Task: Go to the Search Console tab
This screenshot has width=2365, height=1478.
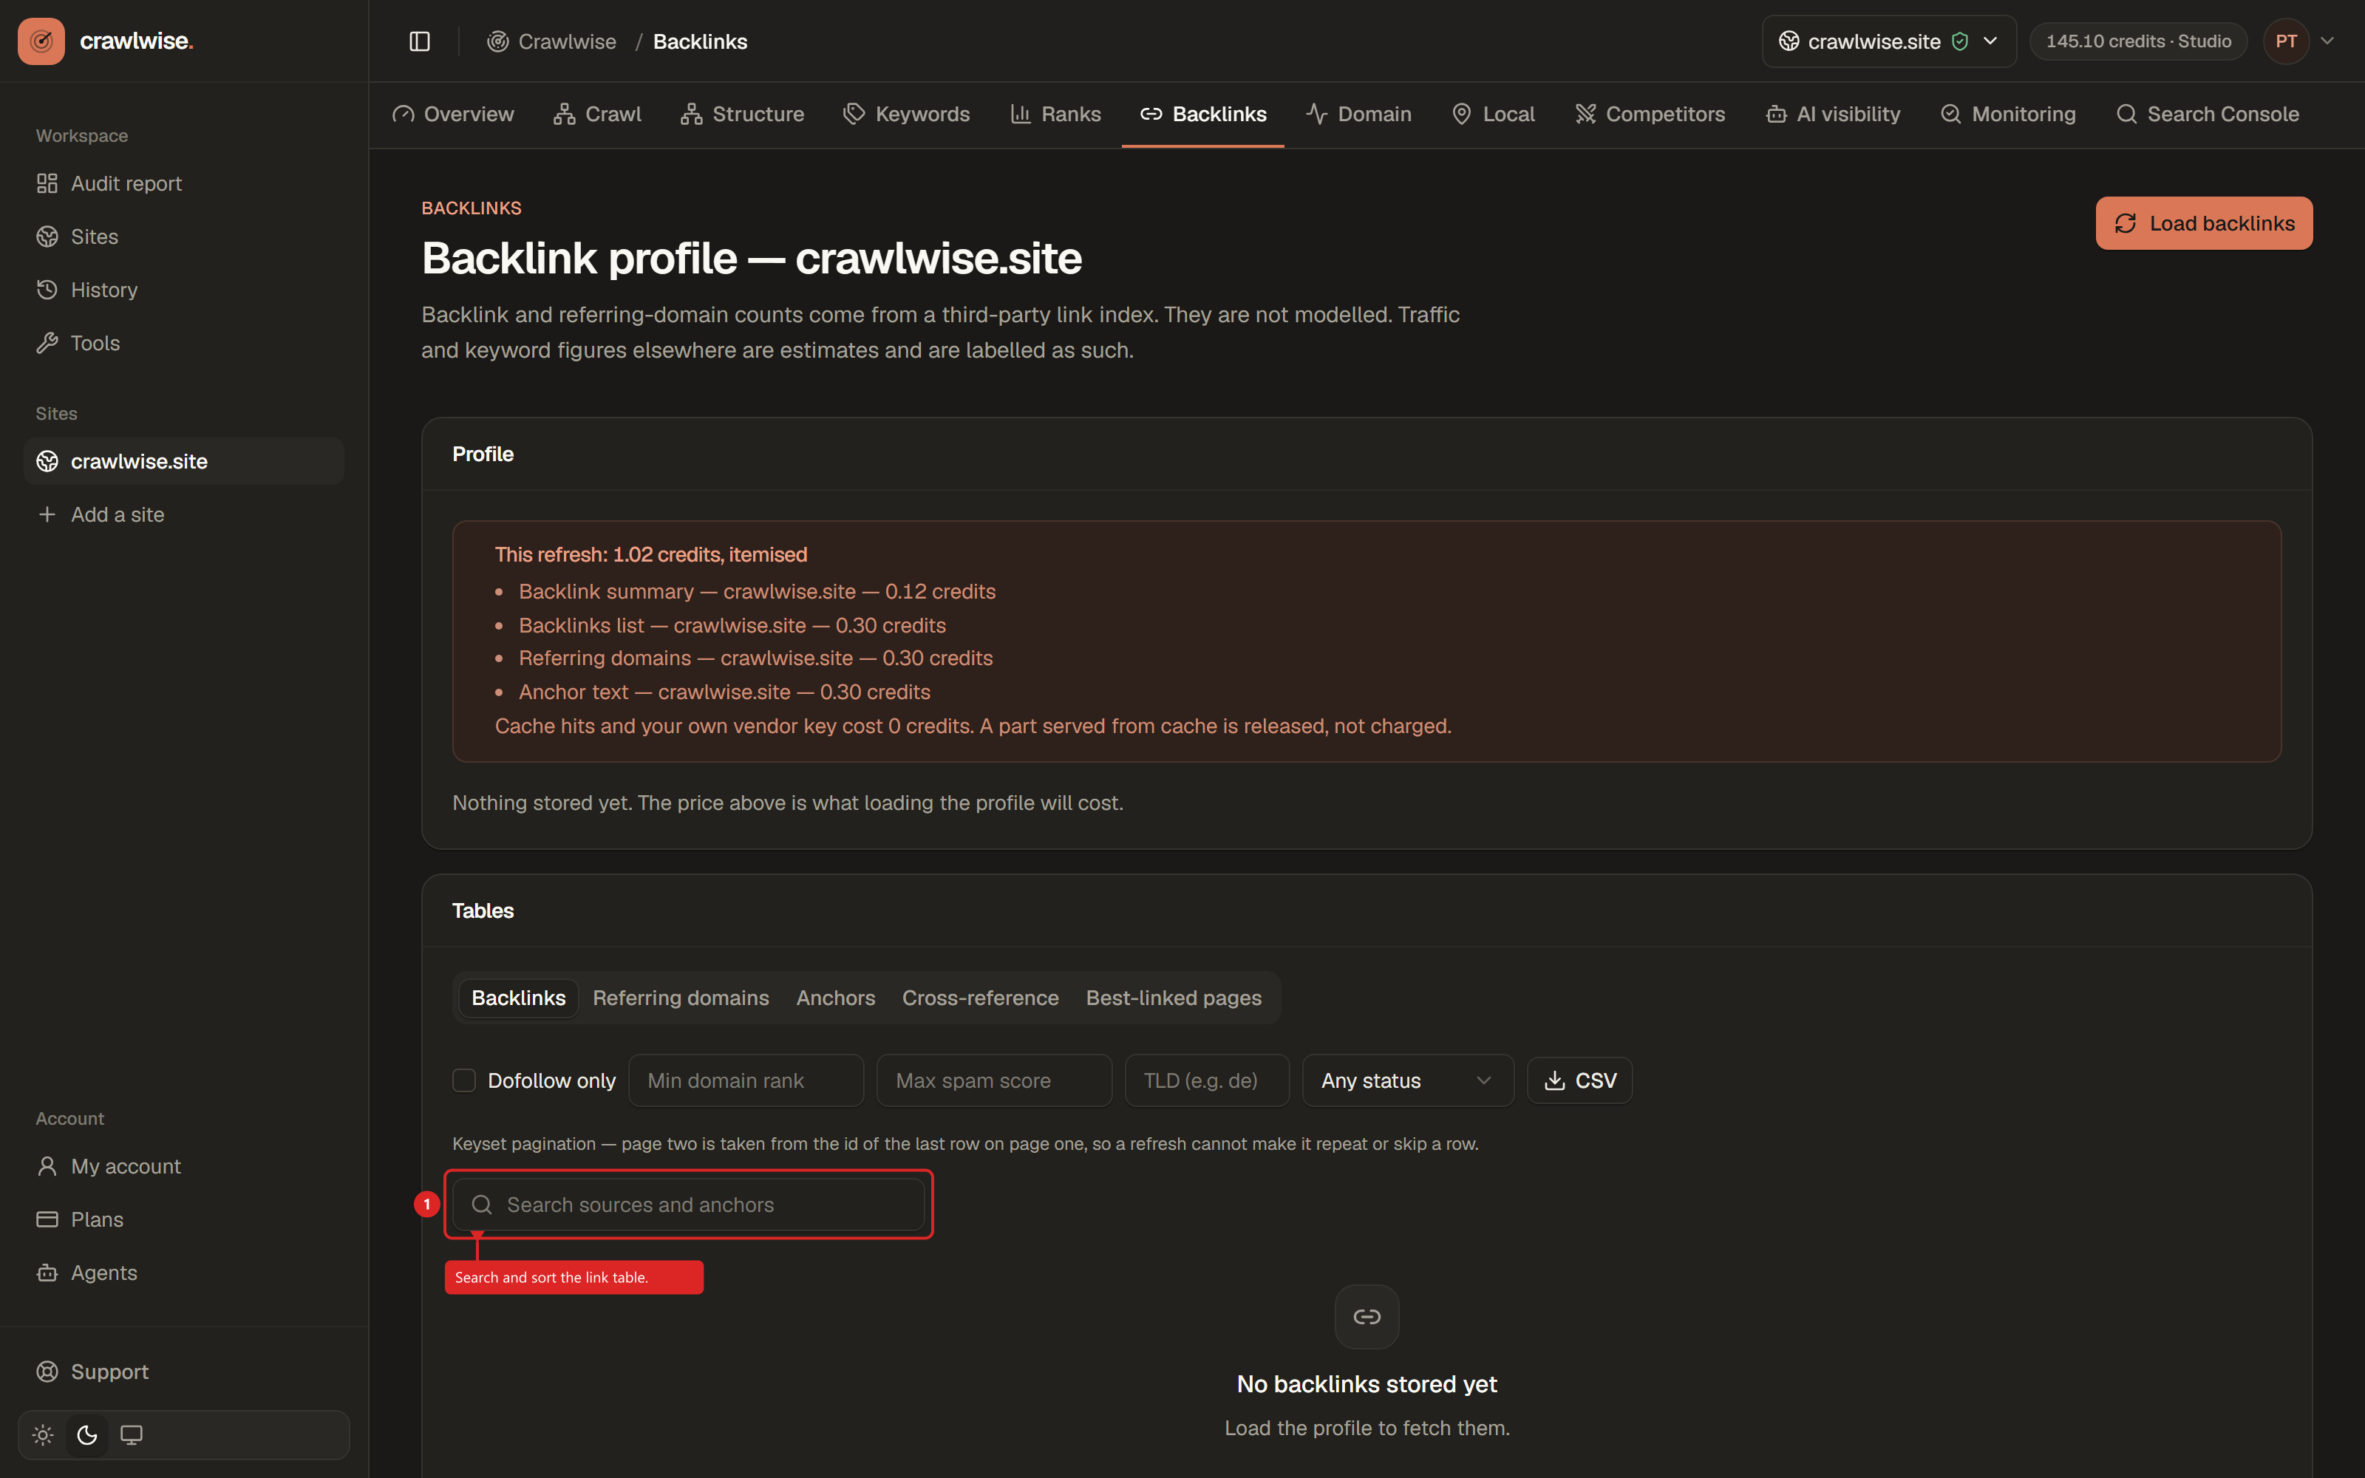Action: click(2207, 115)
